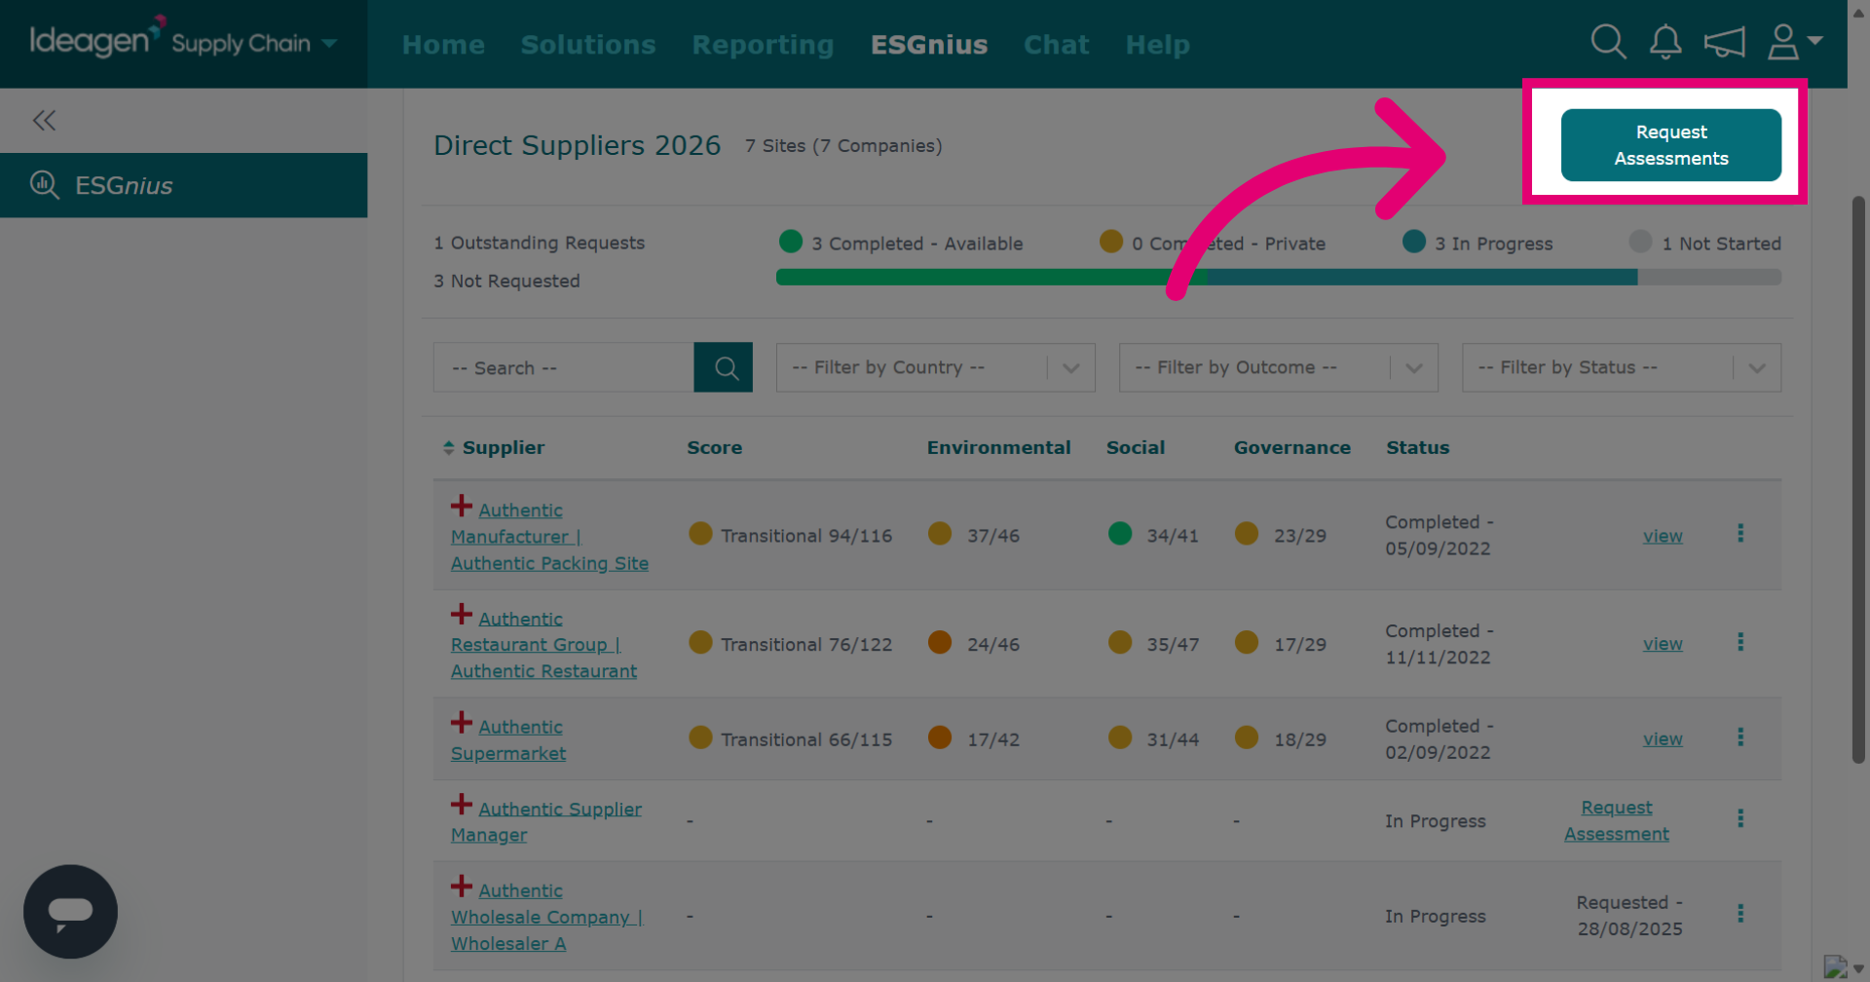Open the Authentic Supermarket supplier link

(x=508, y=740)
